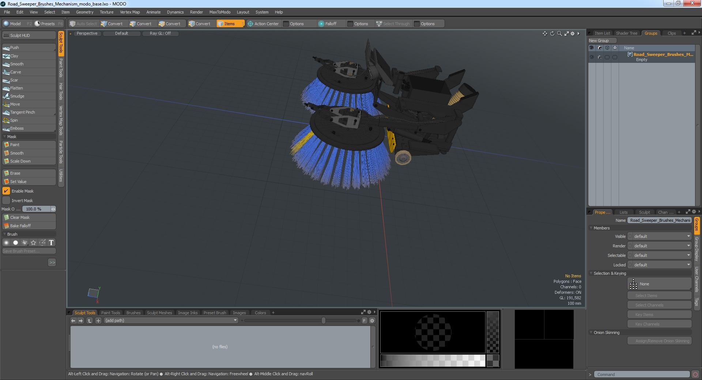
Task: Click the Action Center button
Action: tap(263, 24)
